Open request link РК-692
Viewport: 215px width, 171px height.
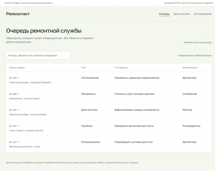(x=13, y=110)
